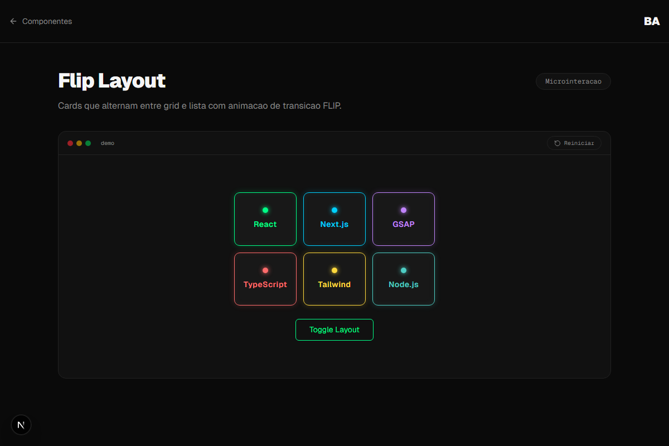Click the yellow window dot in demo header

(79, 143)
